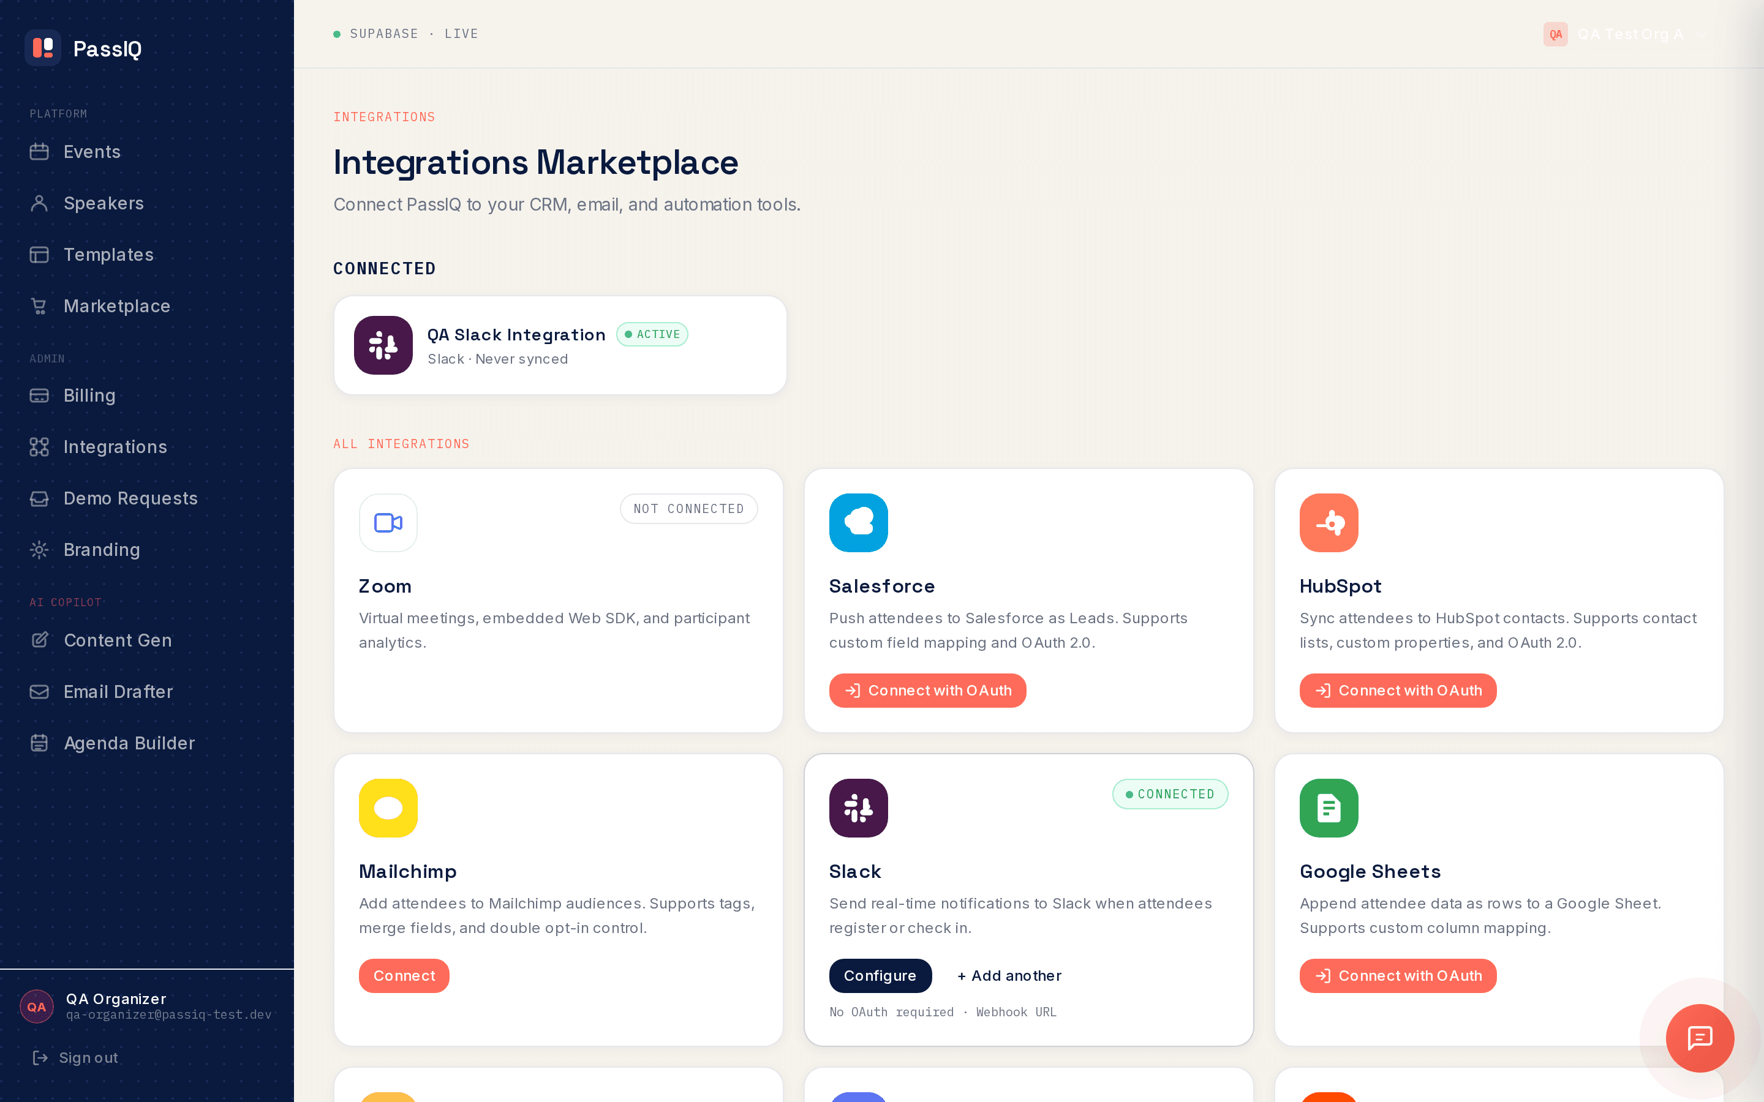Connect HubSpot with OAuth
Screen dimensions: 1764x1102
1397,690
